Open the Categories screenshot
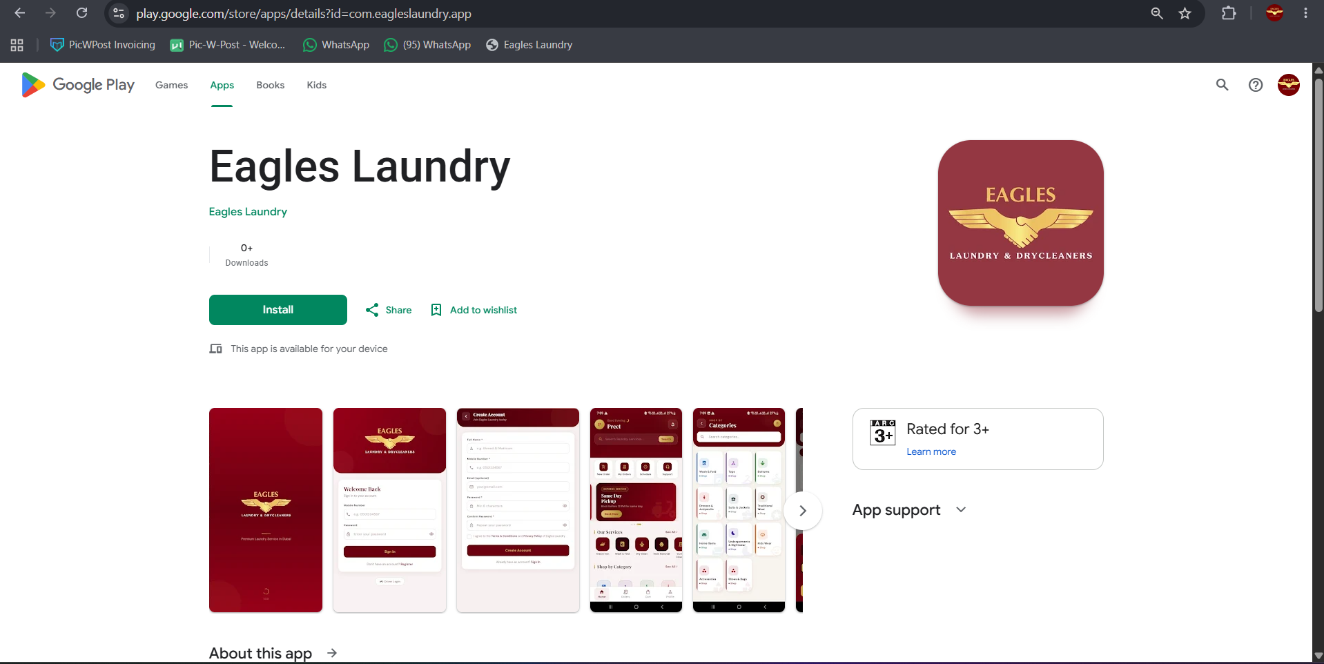1324x664 pixels. pos(739,510)
